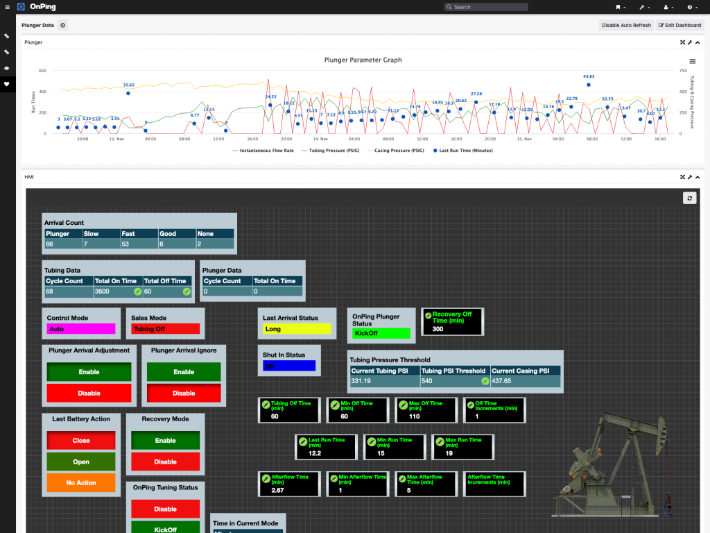The height and width of the screenshot is (533, 710).
Task: Click the blue Up shut in status
Action: coord(289,366)
